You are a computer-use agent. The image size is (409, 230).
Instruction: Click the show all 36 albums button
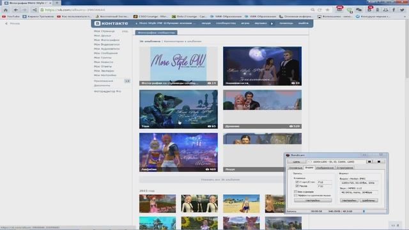coord(220,180)
